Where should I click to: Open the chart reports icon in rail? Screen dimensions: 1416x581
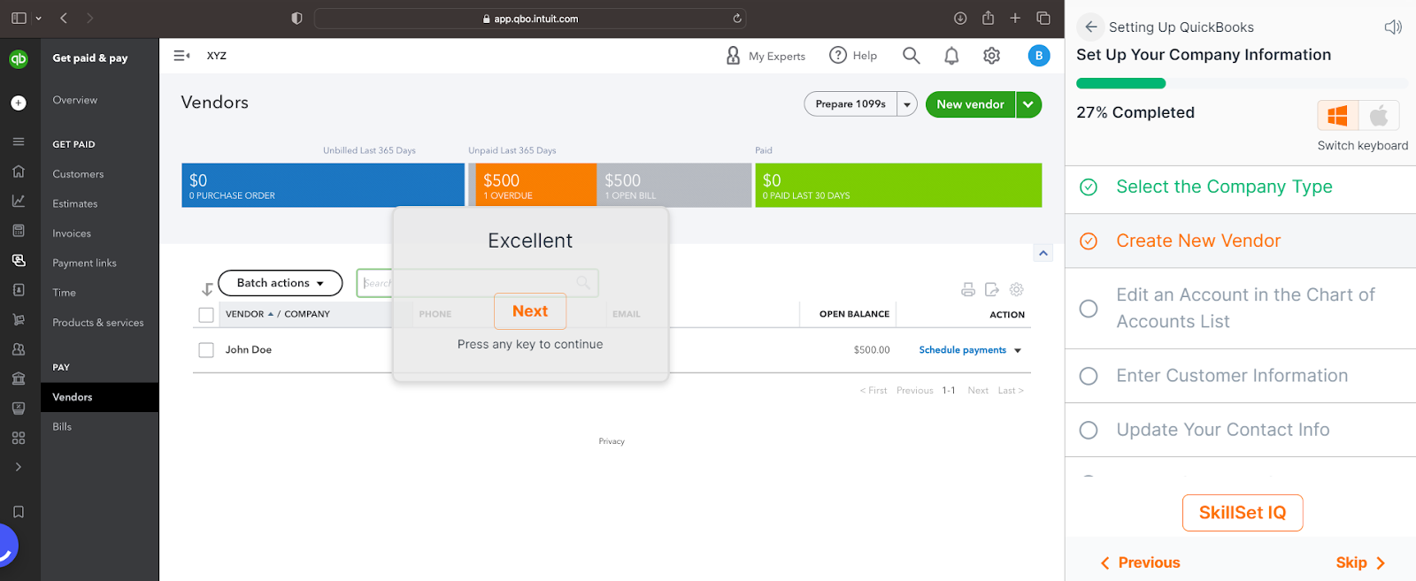coord(19,201)
